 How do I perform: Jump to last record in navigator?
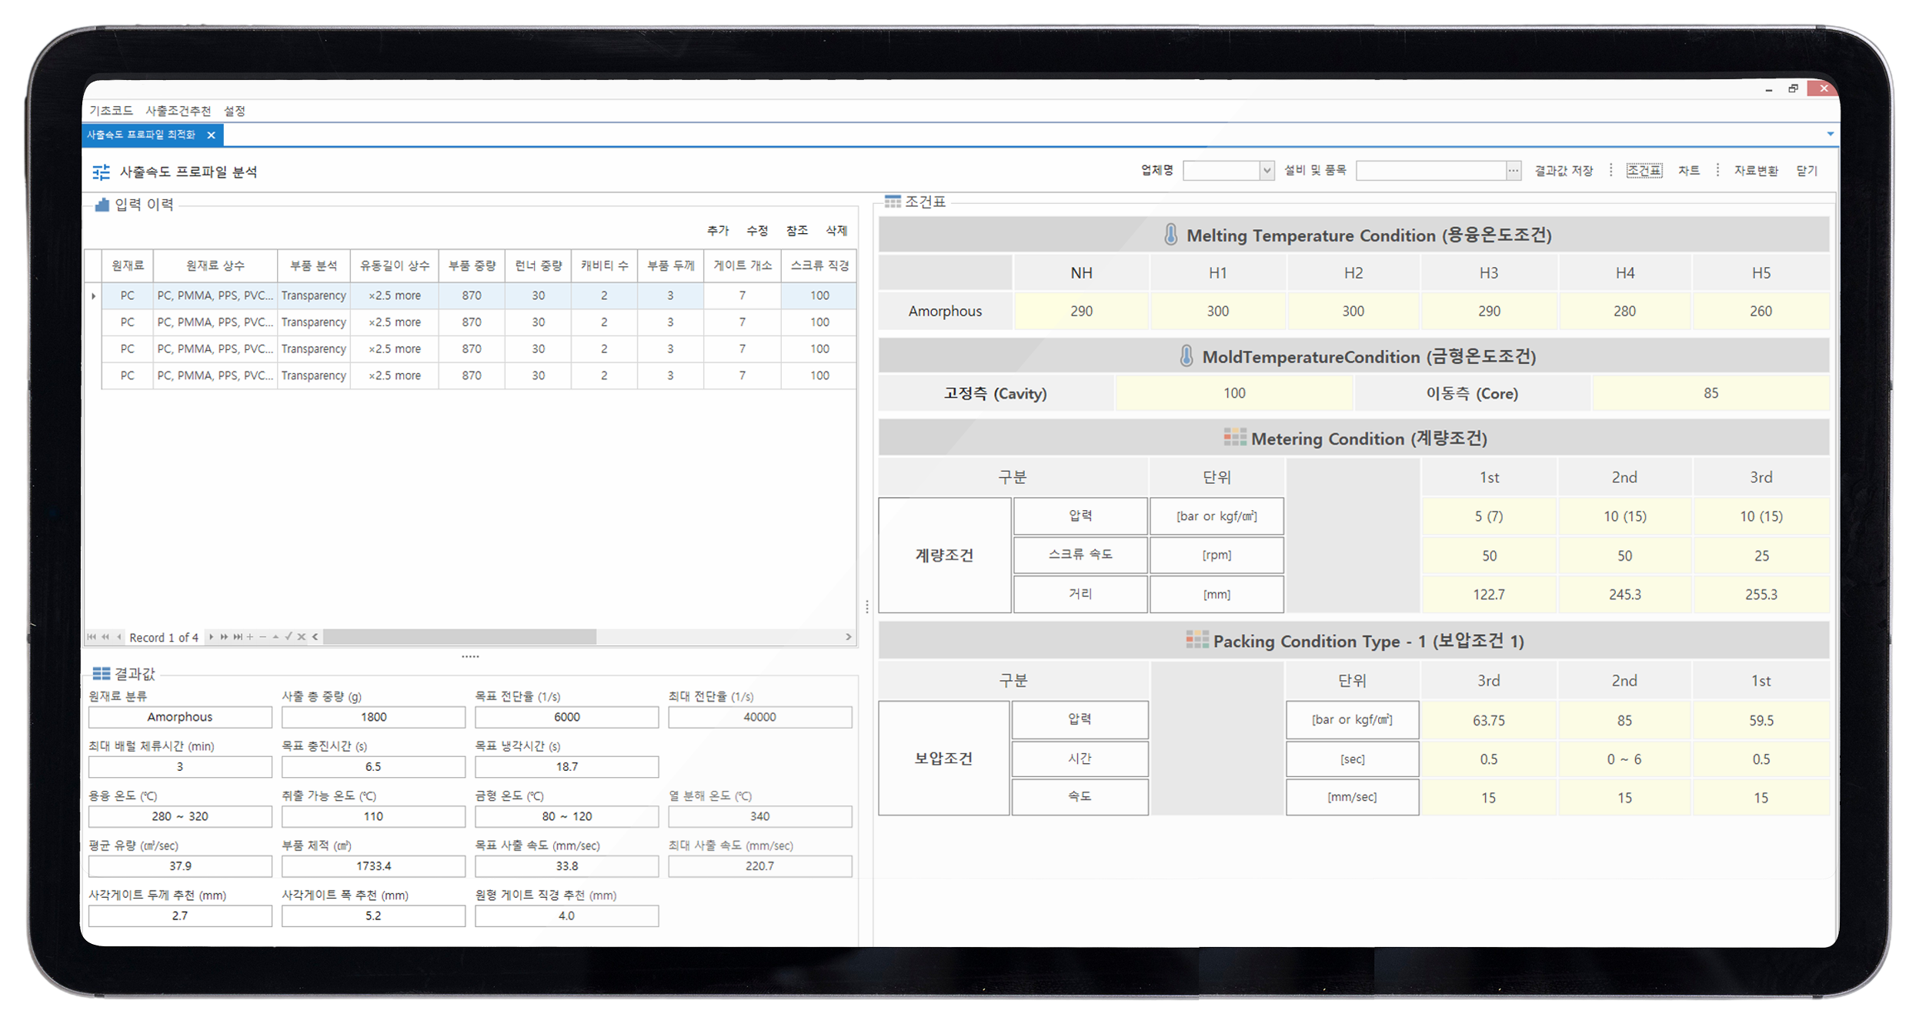[238, 637]
